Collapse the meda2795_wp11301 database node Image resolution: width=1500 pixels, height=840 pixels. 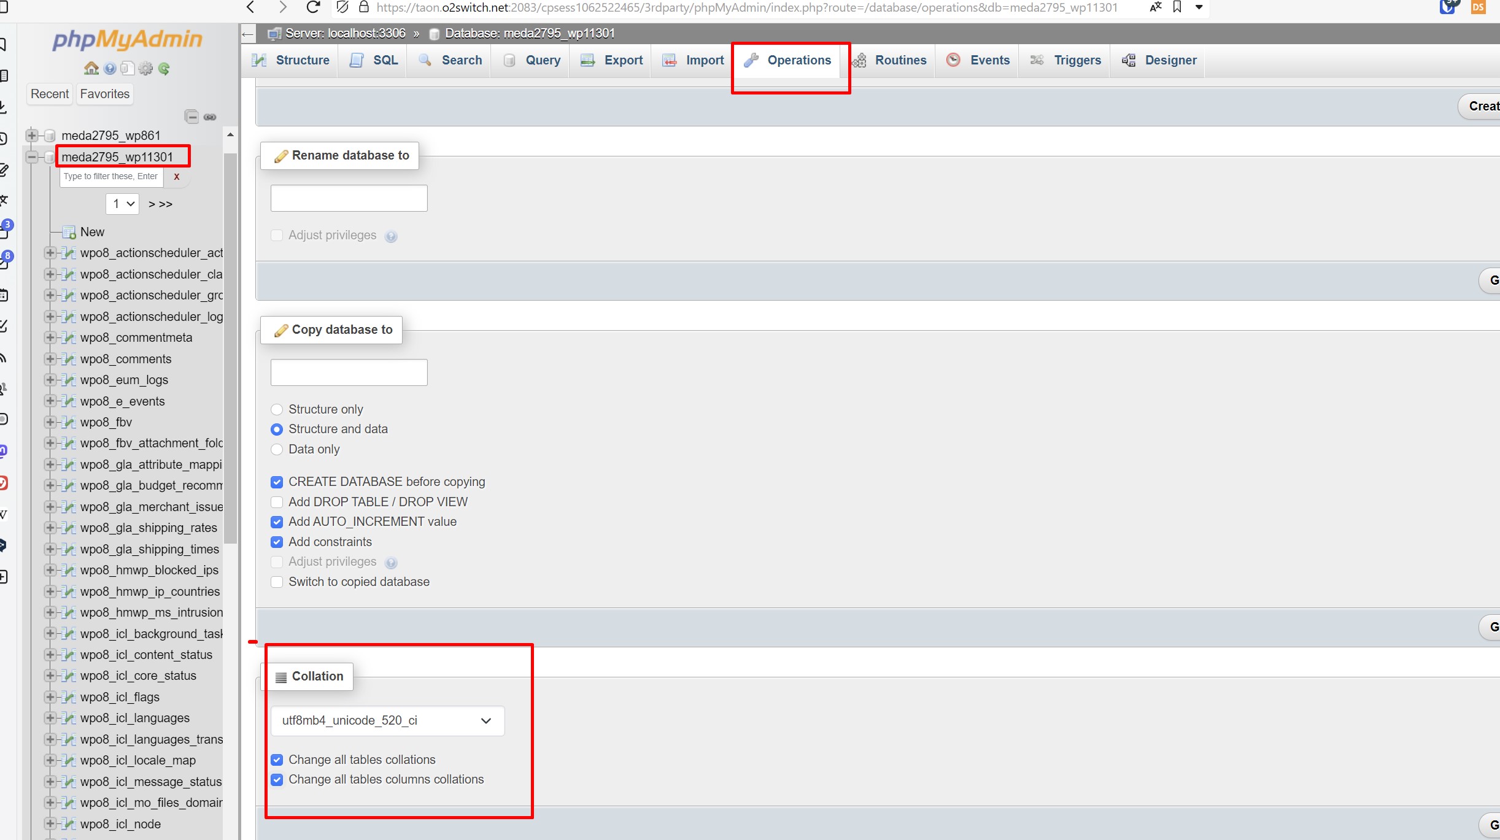(x=32, y=157)
